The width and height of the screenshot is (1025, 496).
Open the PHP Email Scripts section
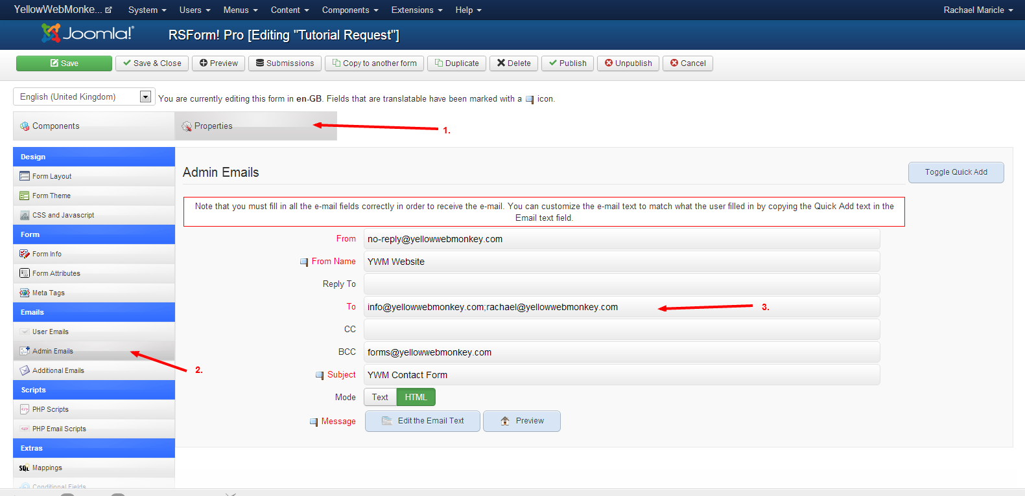94,429
